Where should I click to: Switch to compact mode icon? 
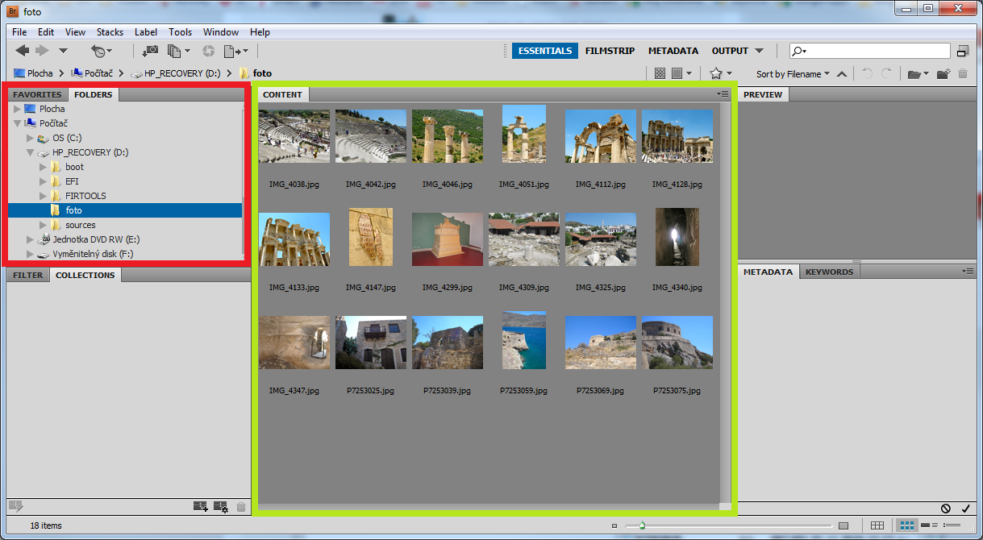click(962, 52)
